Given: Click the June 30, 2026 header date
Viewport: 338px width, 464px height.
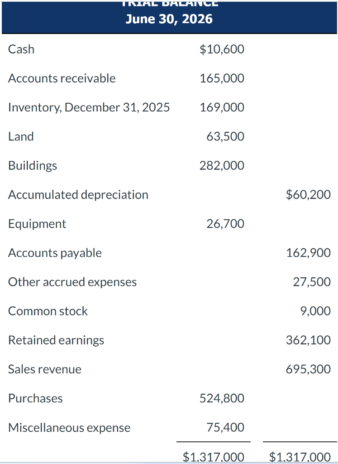Looking at the screenshot, I should tap(169, 19).
